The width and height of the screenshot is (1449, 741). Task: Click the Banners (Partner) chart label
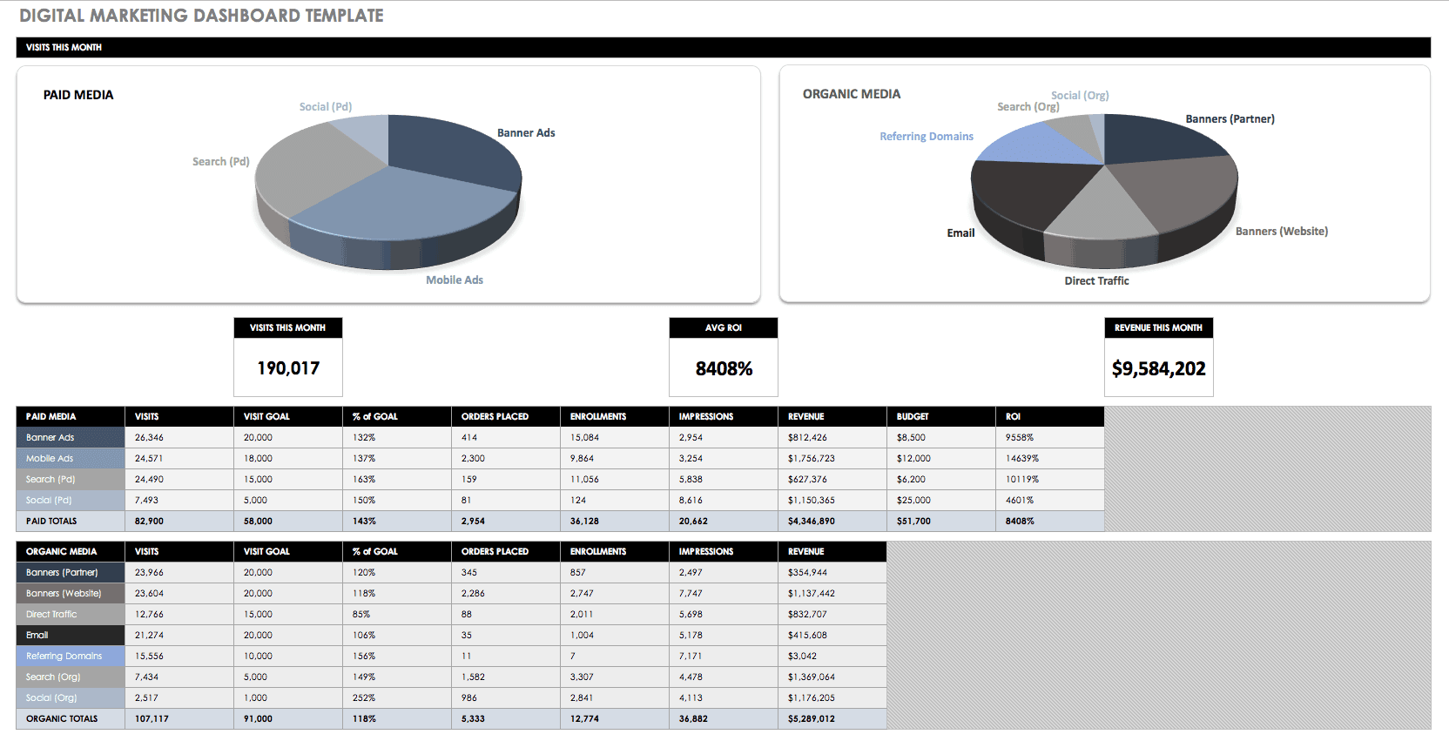point(1230,119)
